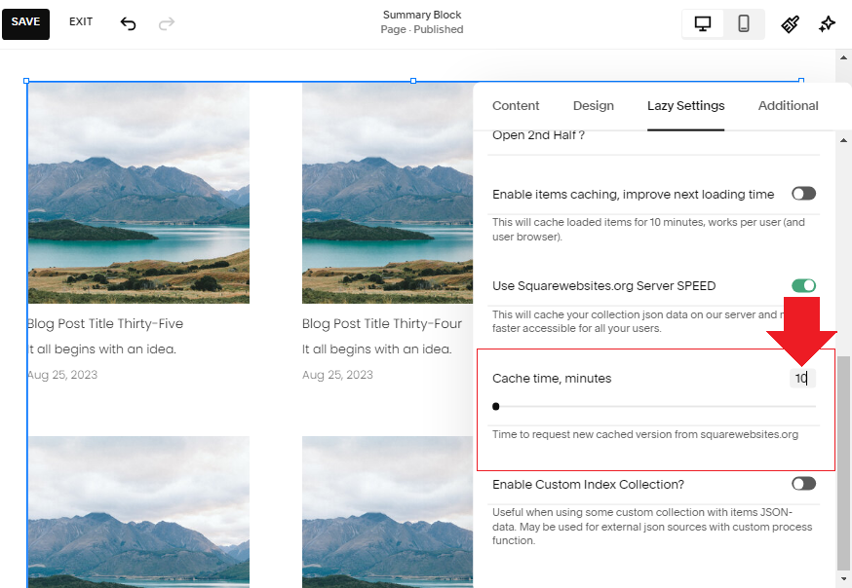Enable items caching toggle

803,194
